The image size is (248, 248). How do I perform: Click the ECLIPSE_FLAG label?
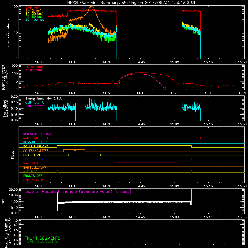[34, 159]
